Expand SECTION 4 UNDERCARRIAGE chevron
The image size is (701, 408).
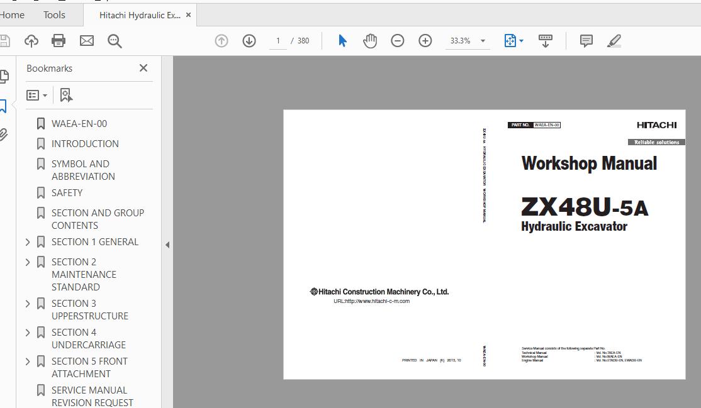[28, 333]
